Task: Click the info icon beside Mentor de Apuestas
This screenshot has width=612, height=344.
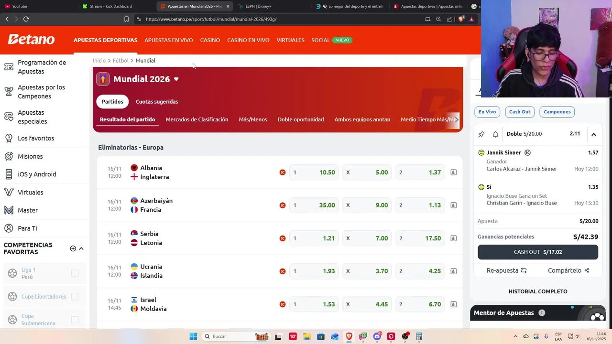Action: 542,313
